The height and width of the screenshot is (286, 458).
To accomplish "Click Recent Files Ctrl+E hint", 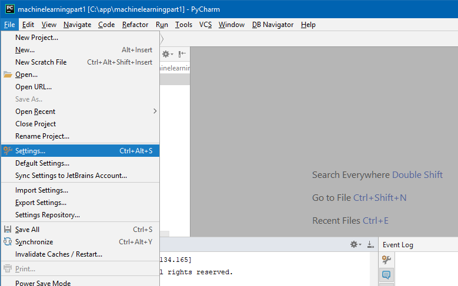I will 350,221.
